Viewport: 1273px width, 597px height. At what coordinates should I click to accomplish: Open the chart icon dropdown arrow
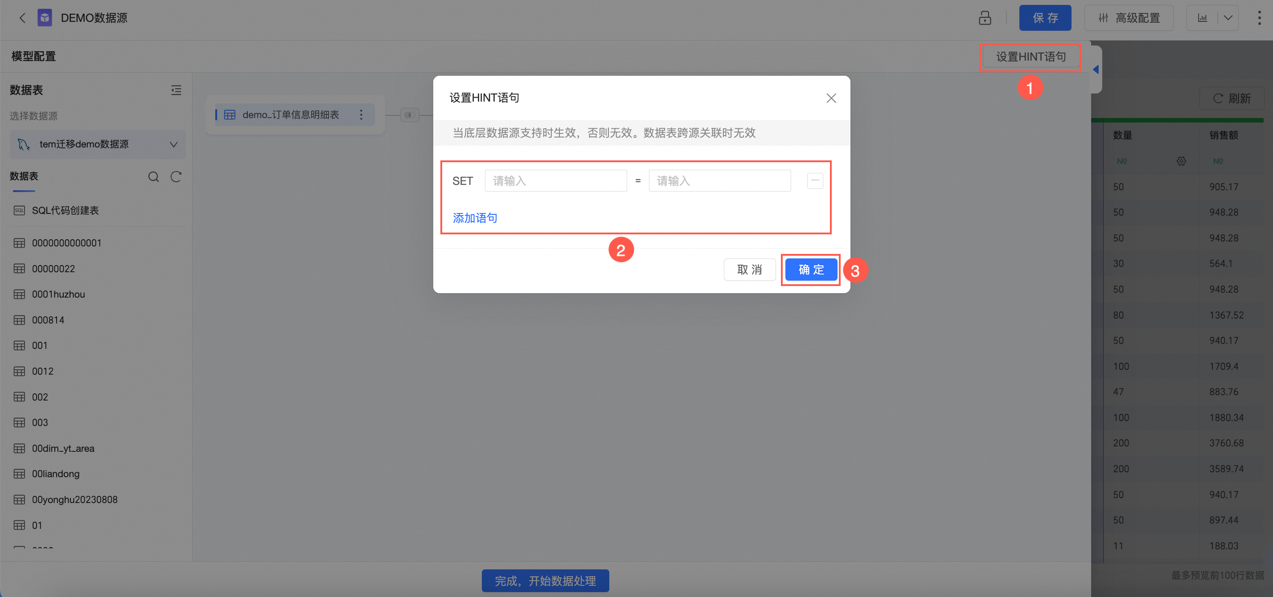[1228, 18]
